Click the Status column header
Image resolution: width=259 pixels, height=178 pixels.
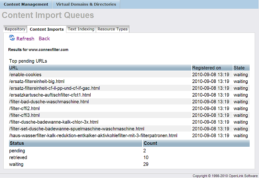pos(17,143)
